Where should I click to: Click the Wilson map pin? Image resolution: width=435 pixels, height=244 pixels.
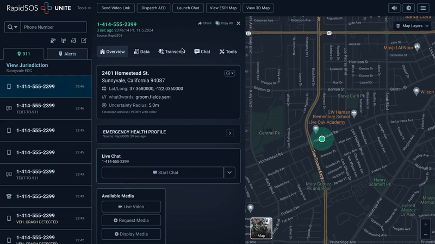point(416,91)
